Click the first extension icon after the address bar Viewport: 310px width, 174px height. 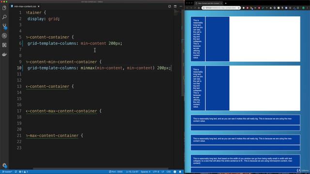click(244, 8)
